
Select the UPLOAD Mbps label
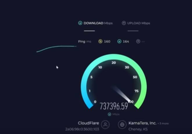(139, 23)
